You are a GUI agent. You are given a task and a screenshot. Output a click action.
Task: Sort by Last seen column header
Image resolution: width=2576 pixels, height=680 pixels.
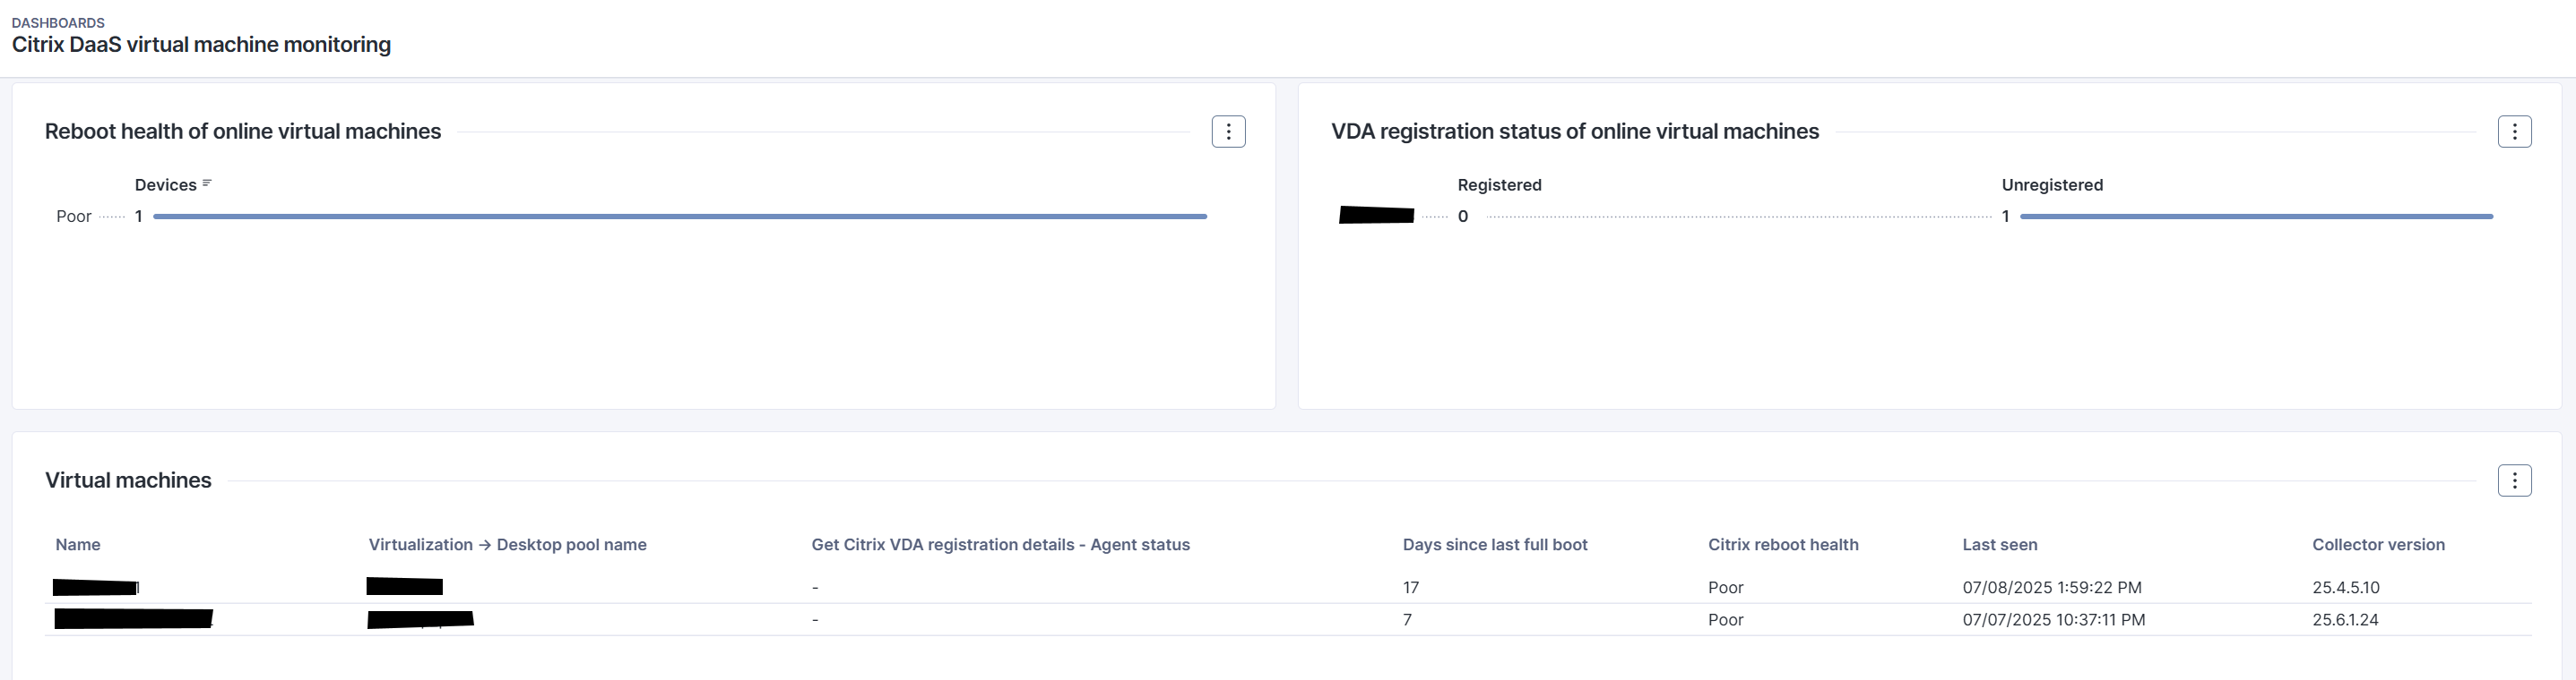click(1999, 544)
